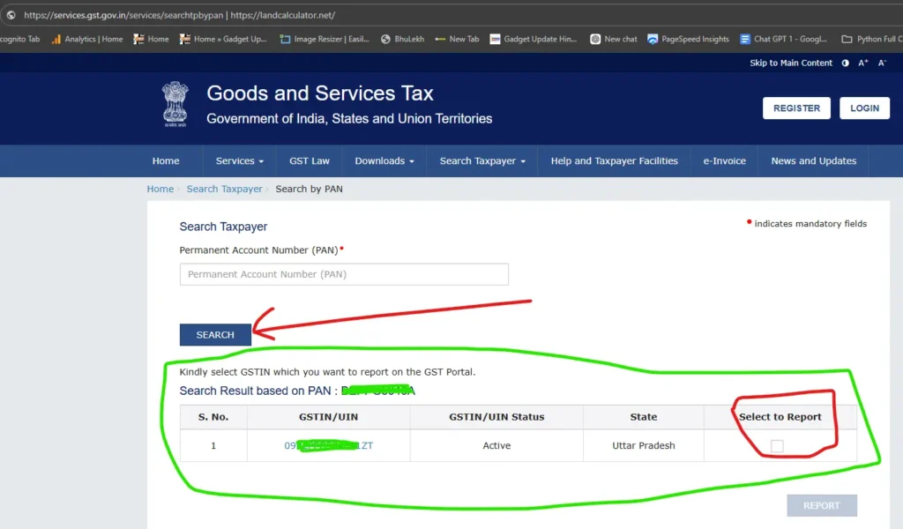Open the GST Law menu item
The width and height of the screenshot is (903, 529).
click(310, 161)
